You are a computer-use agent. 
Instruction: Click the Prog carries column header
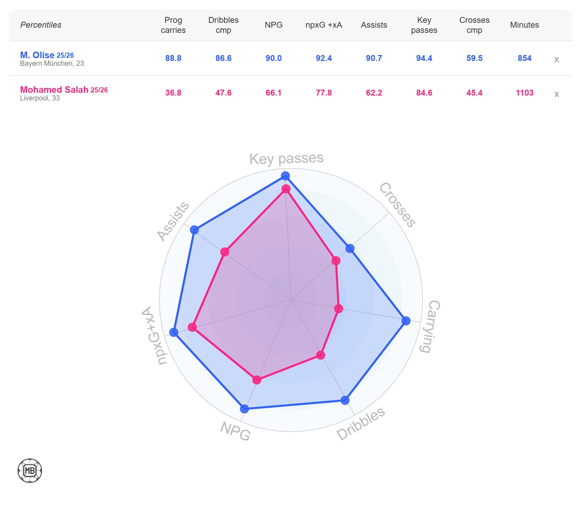tap(173, 25)
